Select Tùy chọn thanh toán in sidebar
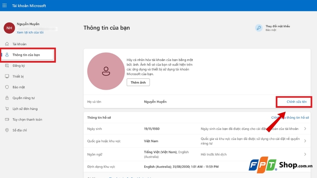Image resolution: width=317 pixels, height=178 pixels. click(27, 119)
